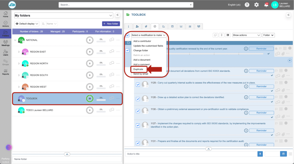
Task: Open the Meetings section in the sidebar
Action: 5,43
